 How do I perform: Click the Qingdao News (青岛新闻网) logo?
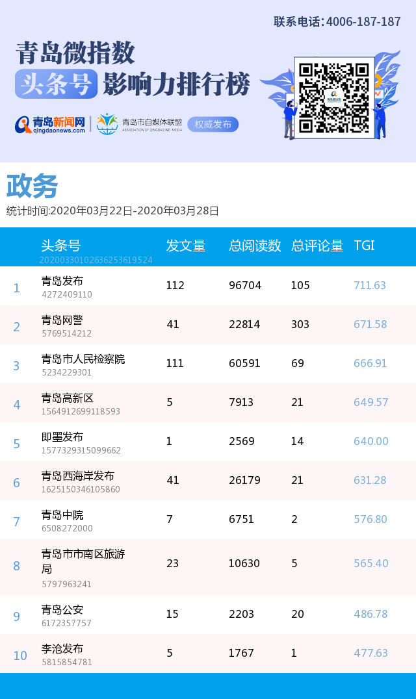[x=50, y=124]
